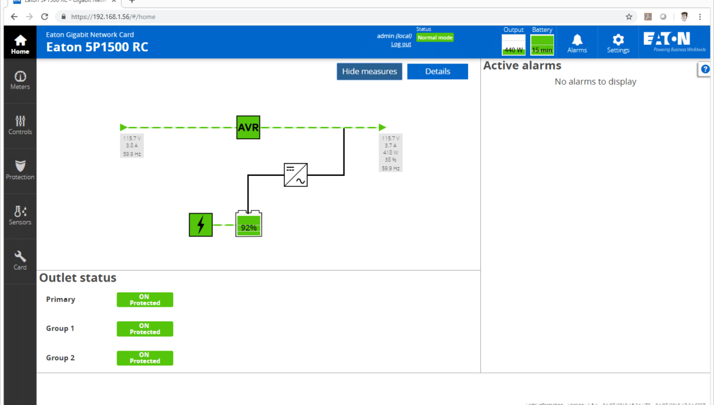Click Group 2 ON Protected status
The image size is (714, 405).
point(145,358)
